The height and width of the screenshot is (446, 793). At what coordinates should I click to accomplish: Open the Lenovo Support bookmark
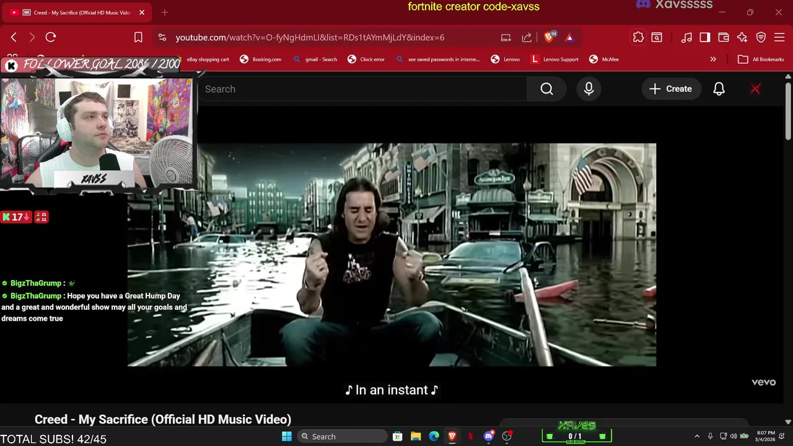click(x=554, y=59)
